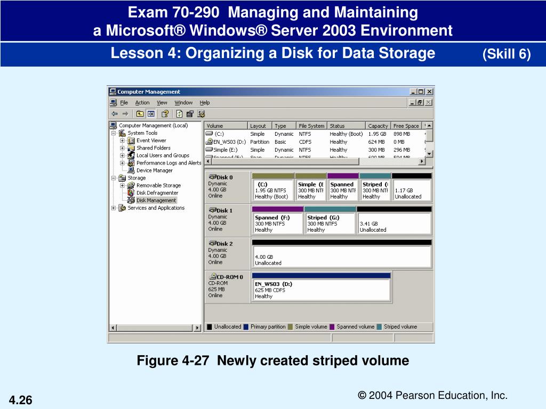The height and width of the screenshot is (409, 546).
Task: Click the Services and Applications icon
Action: coord(122,208)
